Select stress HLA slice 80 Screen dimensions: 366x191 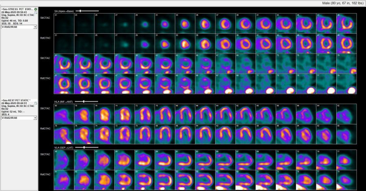point(64,113)
